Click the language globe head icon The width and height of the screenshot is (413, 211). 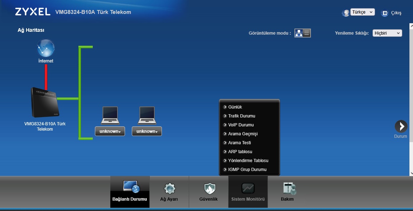346,13
